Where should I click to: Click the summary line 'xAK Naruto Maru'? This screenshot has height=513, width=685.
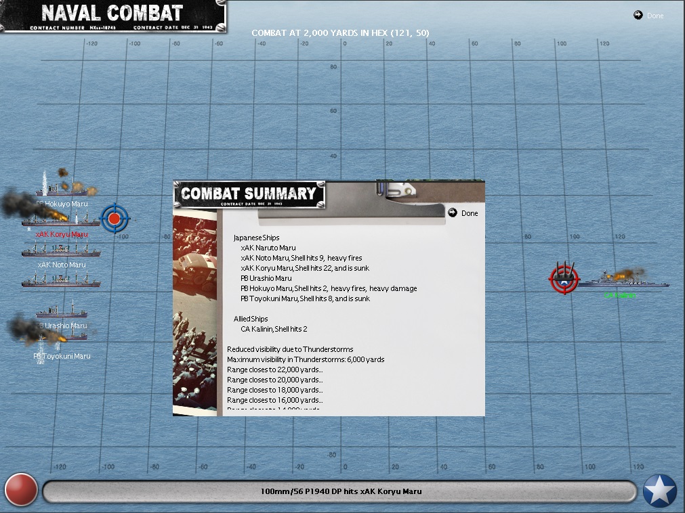pyautogui.click(x=268, y=248)
